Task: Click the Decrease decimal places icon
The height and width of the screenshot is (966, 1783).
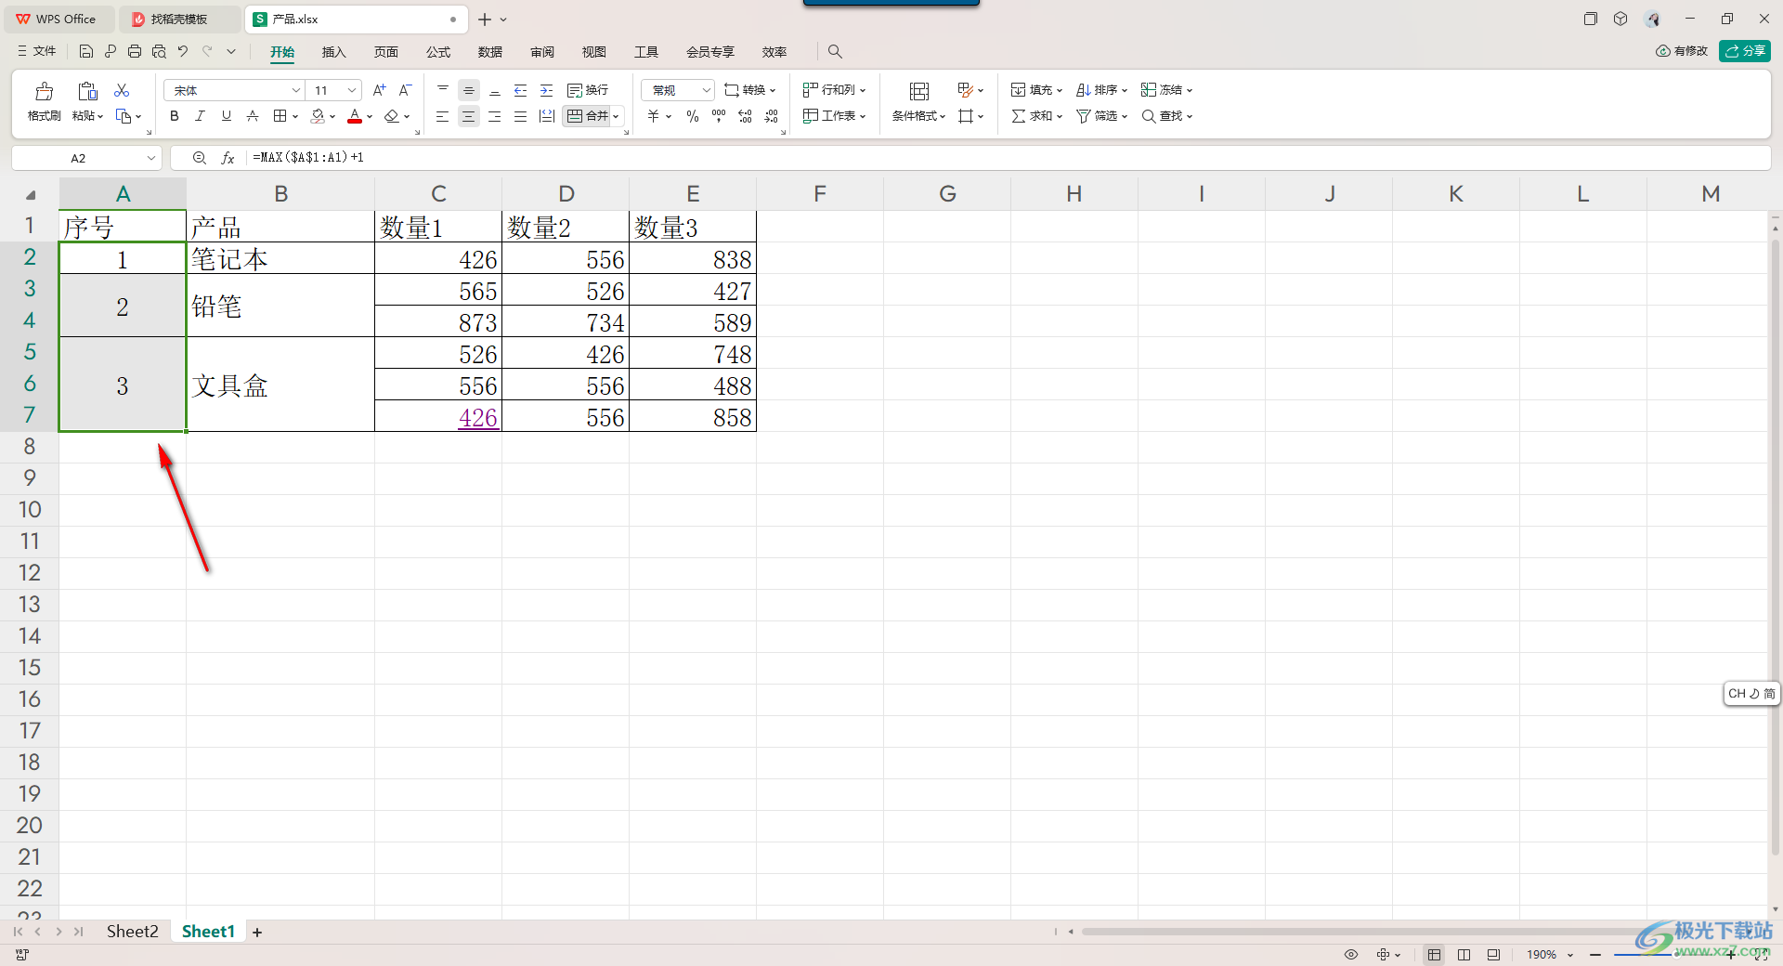Action: click(x=772, y=116)
